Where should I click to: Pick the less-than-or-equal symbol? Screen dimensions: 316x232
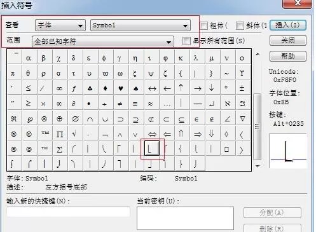click(30, 88)
